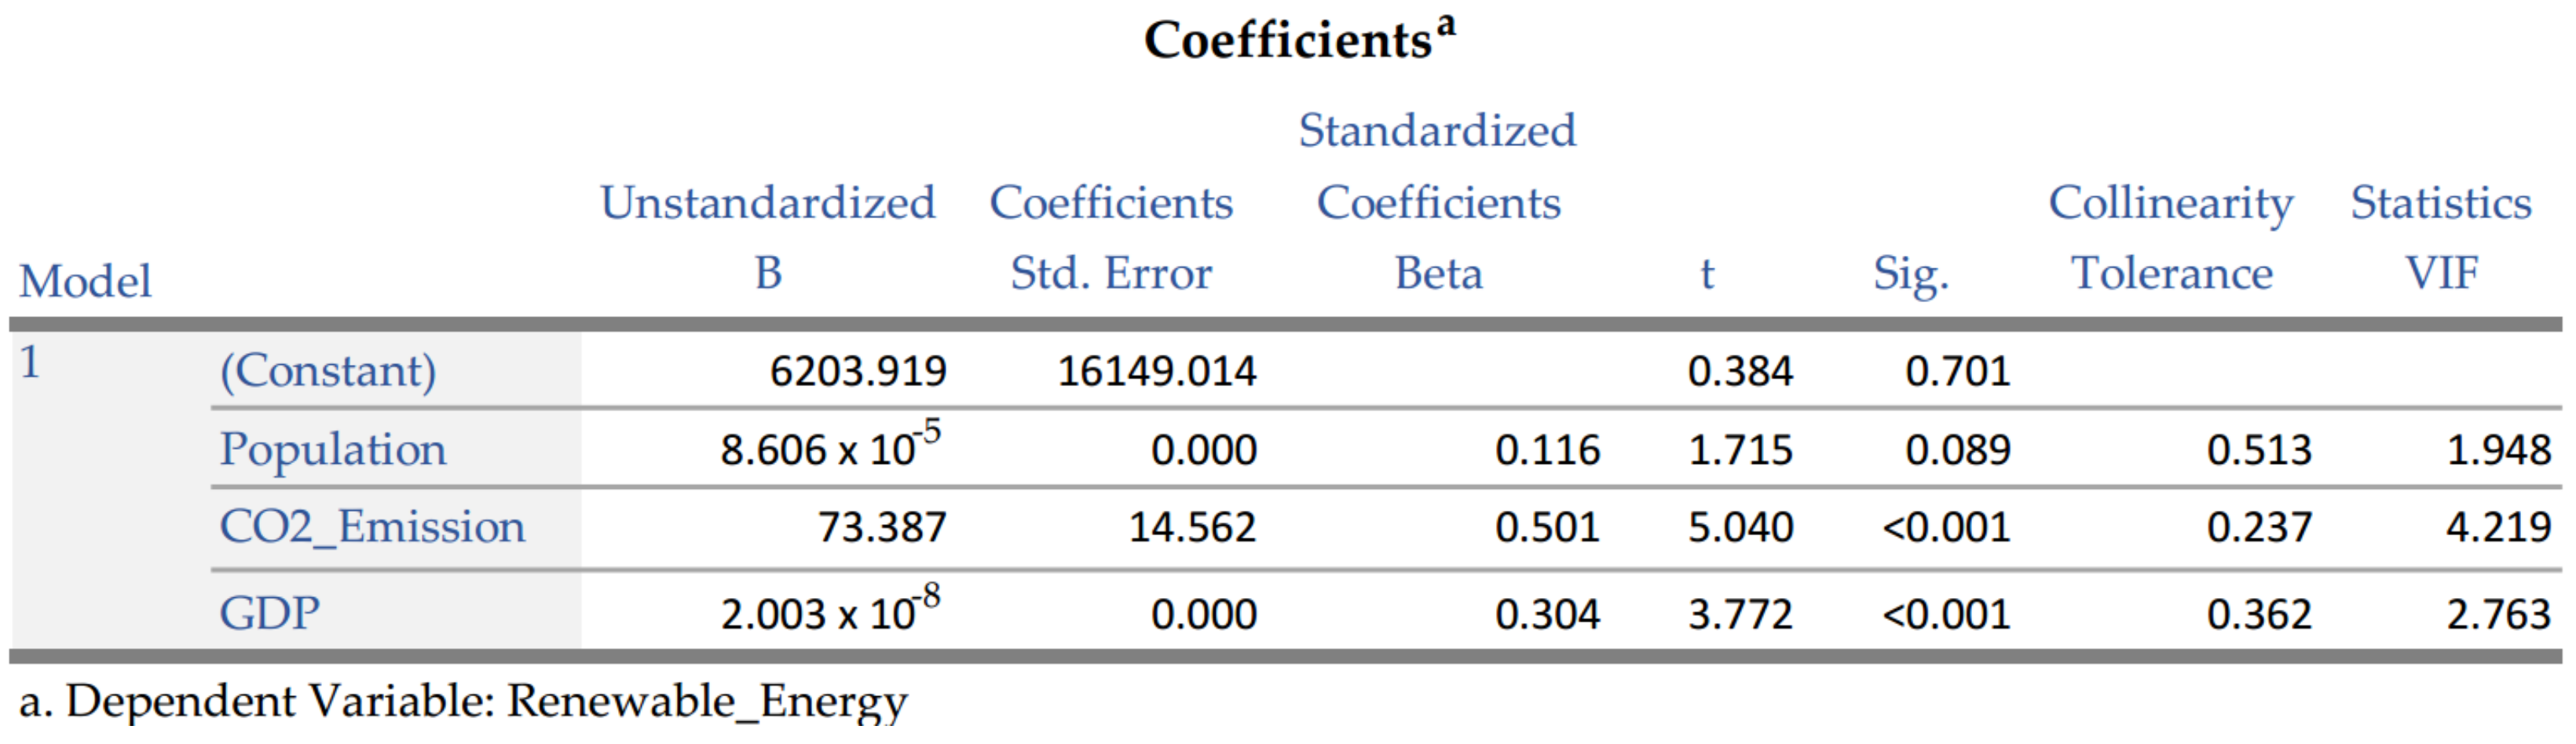Click the constant Std. Error value 16149.014
Screen dimensions: 2576x744
pos(1156,371)
